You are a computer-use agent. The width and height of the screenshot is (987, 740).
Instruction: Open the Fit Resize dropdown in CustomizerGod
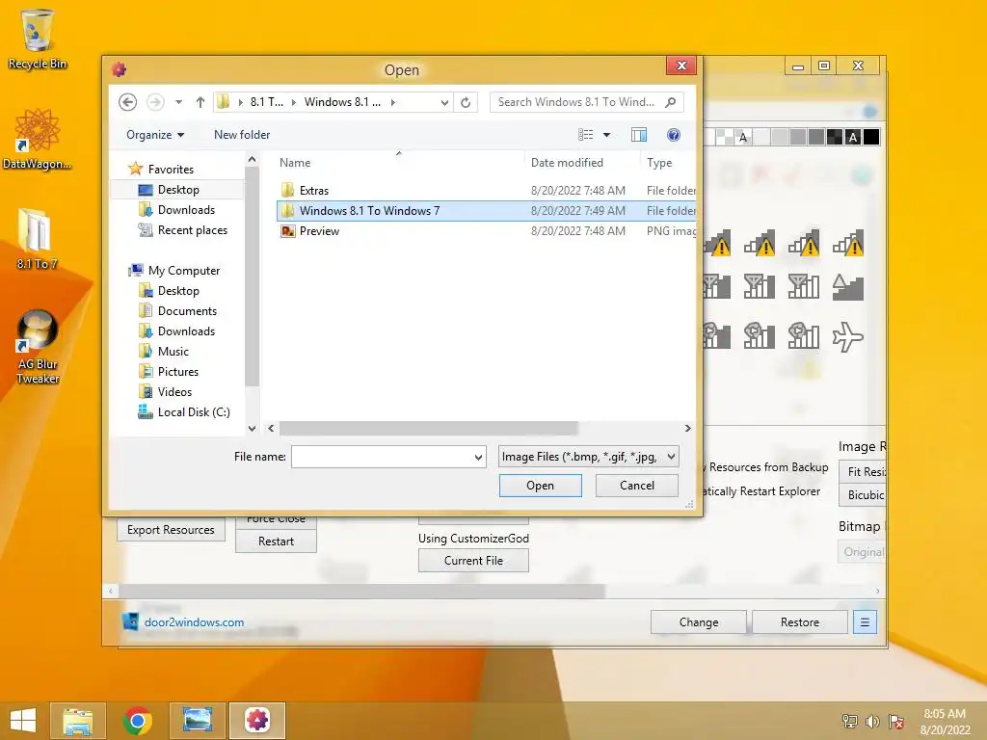[863, 471]
